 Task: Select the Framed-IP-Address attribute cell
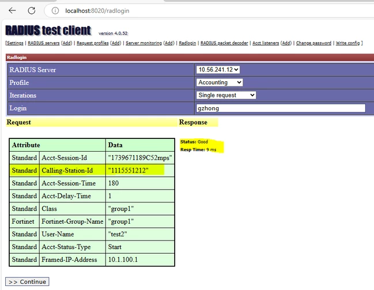pos(73,259)
